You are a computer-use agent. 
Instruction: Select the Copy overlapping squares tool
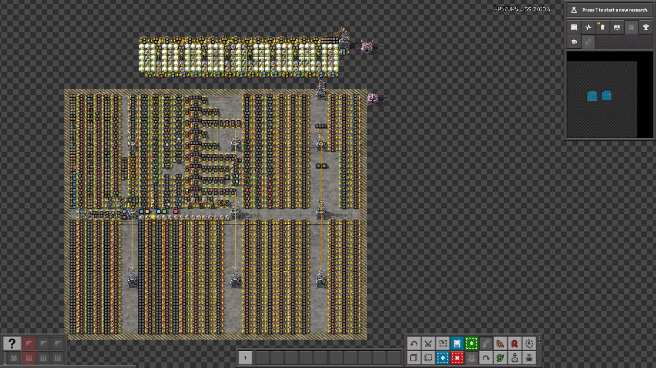(x=414, y=358)
